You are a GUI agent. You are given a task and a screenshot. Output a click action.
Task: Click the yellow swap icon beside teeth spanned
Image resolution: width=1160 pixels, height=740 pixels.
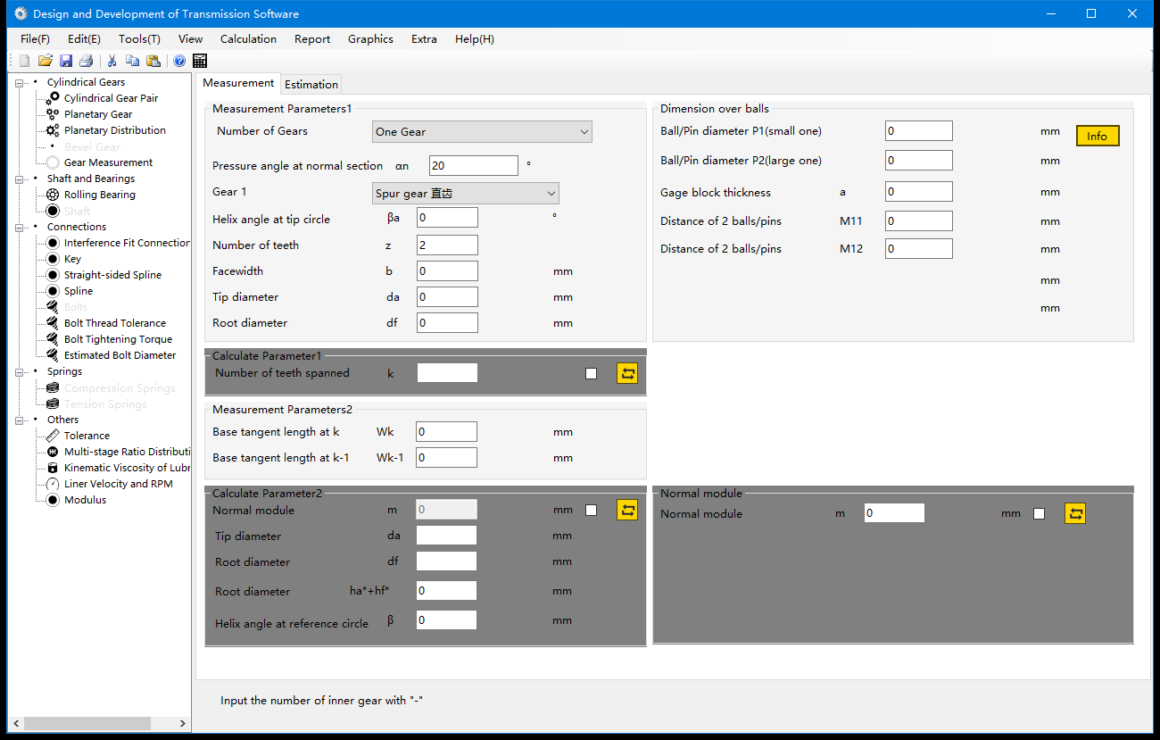(627, 373)
